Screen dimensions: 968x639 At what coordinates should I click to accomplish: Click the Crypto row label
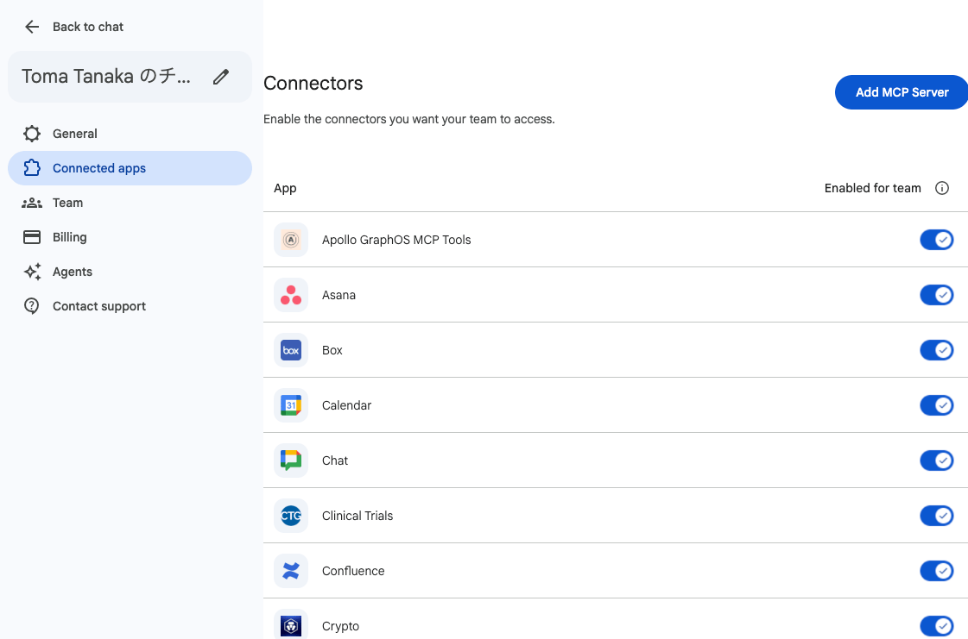click(341, 626)
